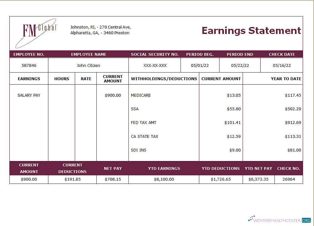Click the PERIOD BEG. header tab

pyautogui.click(x=200, y=54)
